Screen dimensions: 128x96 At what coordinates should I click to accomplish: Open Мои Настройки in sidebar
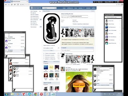[34, 25]
